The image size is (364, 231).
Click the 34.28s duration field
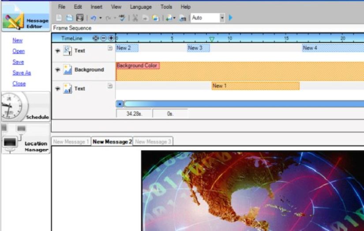click(134, 114)
